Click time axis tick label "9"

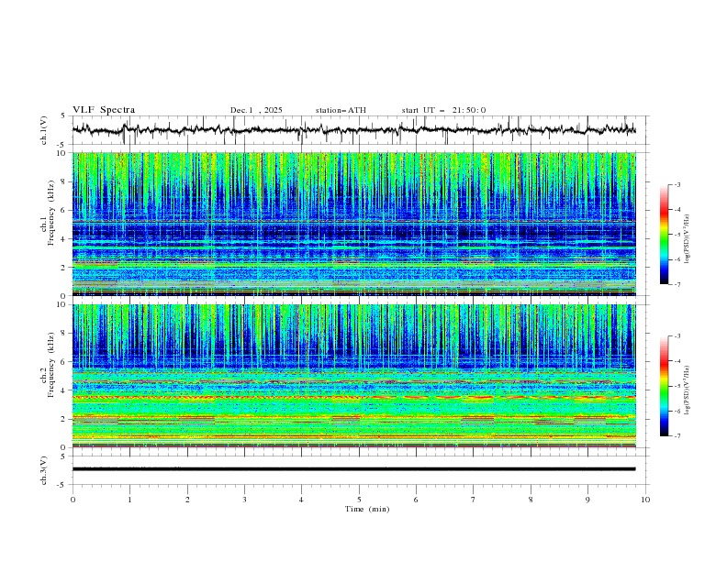point(588,500)
